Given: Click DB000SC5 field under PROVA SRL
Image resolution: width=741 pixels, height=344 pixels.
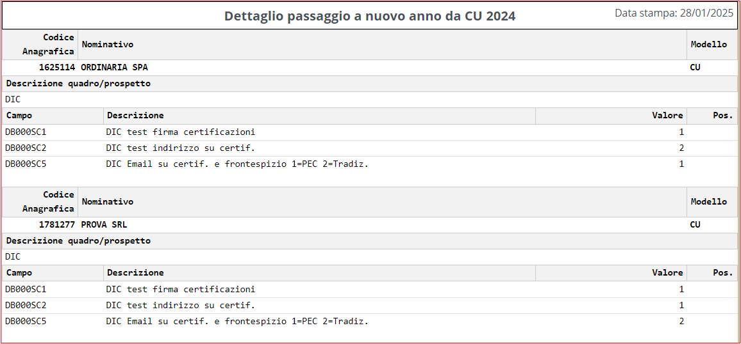Looking at the screenshot, I should coord(26,321).
